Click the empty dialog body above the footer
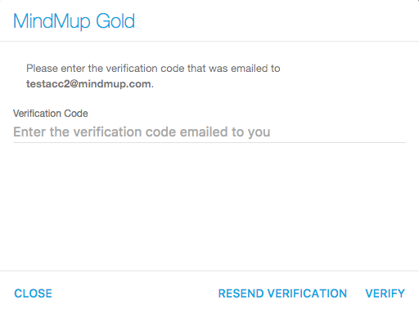The image size is (419, 313). point(209,207)
